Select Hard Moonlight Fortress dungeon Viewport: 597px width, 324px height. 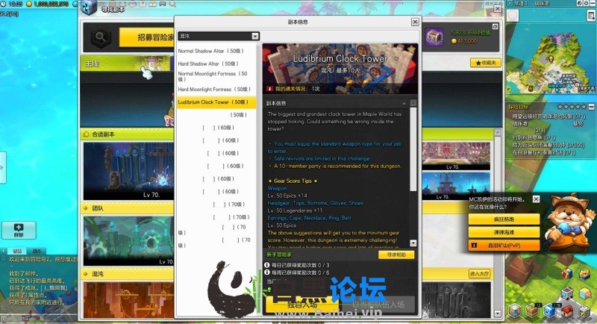tap(216, 90)
